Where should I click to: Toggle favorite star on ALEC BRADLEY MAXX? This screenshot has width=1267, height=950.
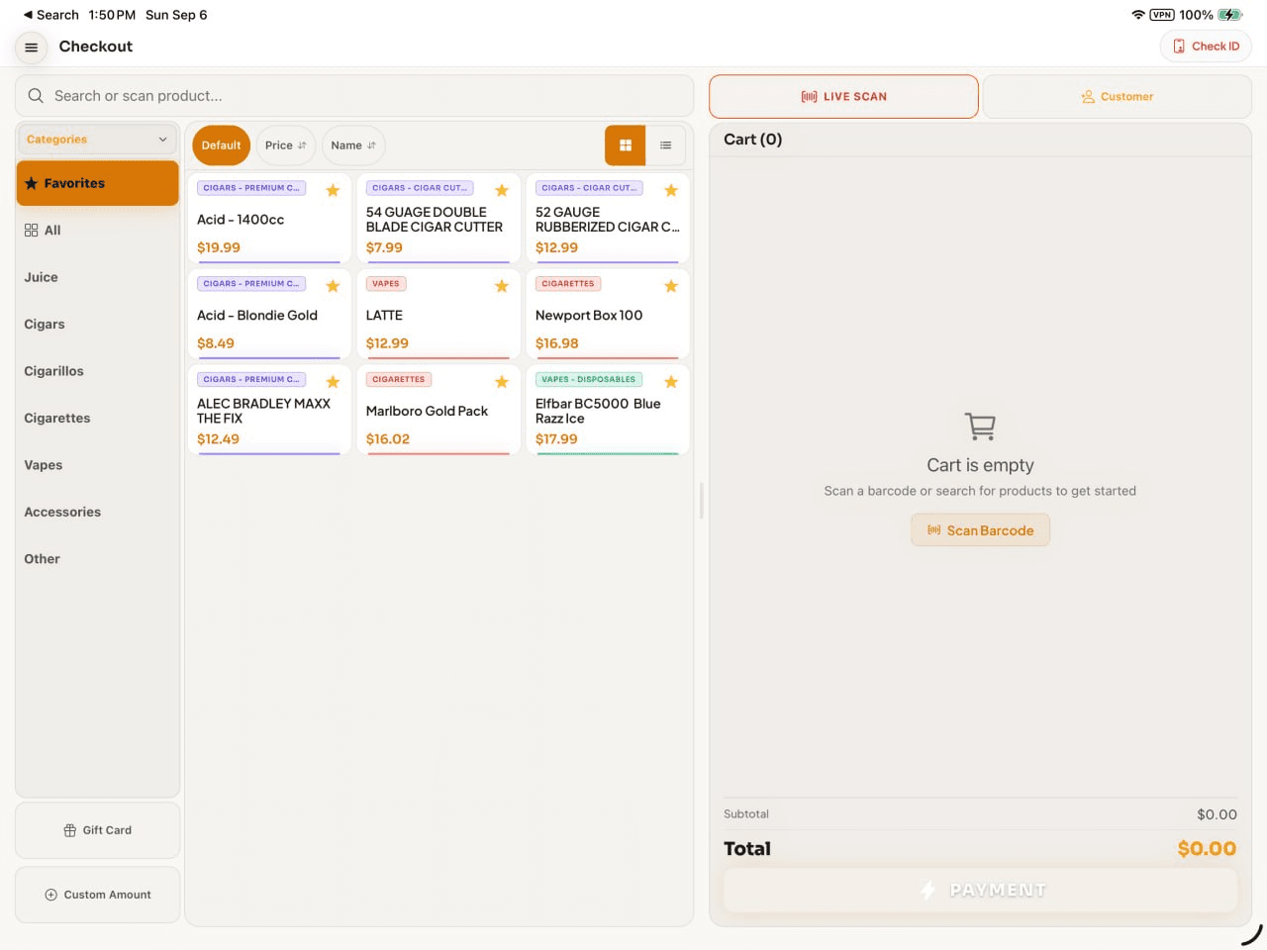click(x=333, y=382)
